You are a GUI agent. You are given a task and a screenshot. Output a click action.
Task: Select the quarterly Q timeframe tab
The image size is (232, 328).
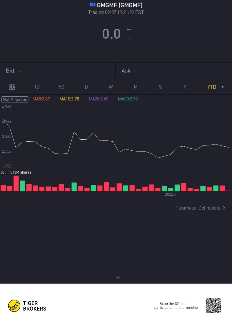(x=160, y=87)
